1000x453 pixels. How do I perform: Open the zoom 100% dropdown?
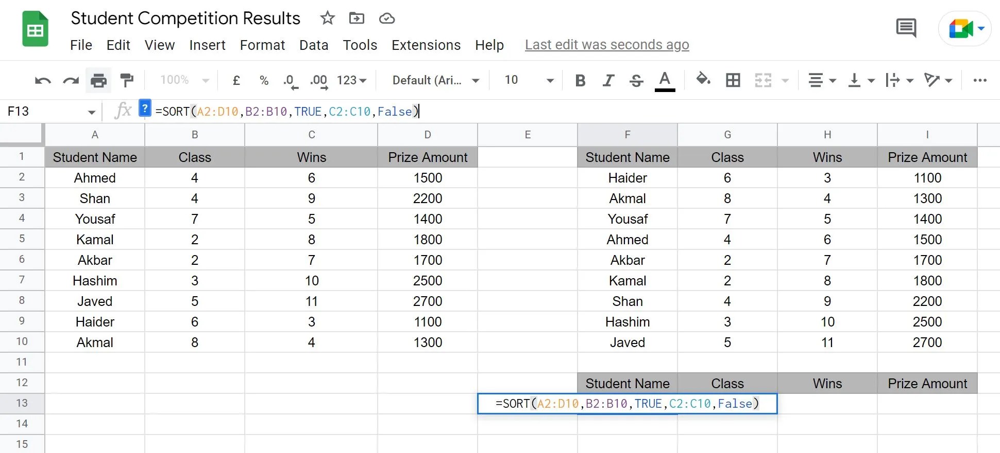[184, 80]
